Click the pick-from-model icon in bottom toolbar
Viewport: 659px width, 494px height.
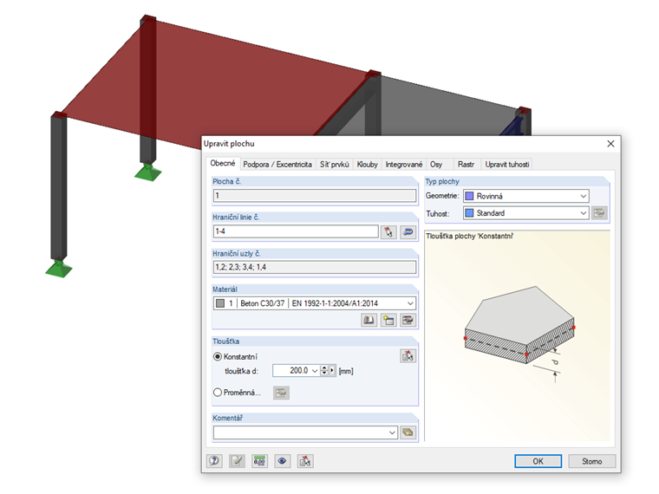tap(305, 461)
